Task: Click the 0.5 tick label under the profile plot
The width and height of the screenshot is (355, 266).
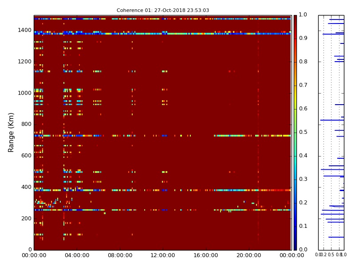Action: [x=331, y=254]
